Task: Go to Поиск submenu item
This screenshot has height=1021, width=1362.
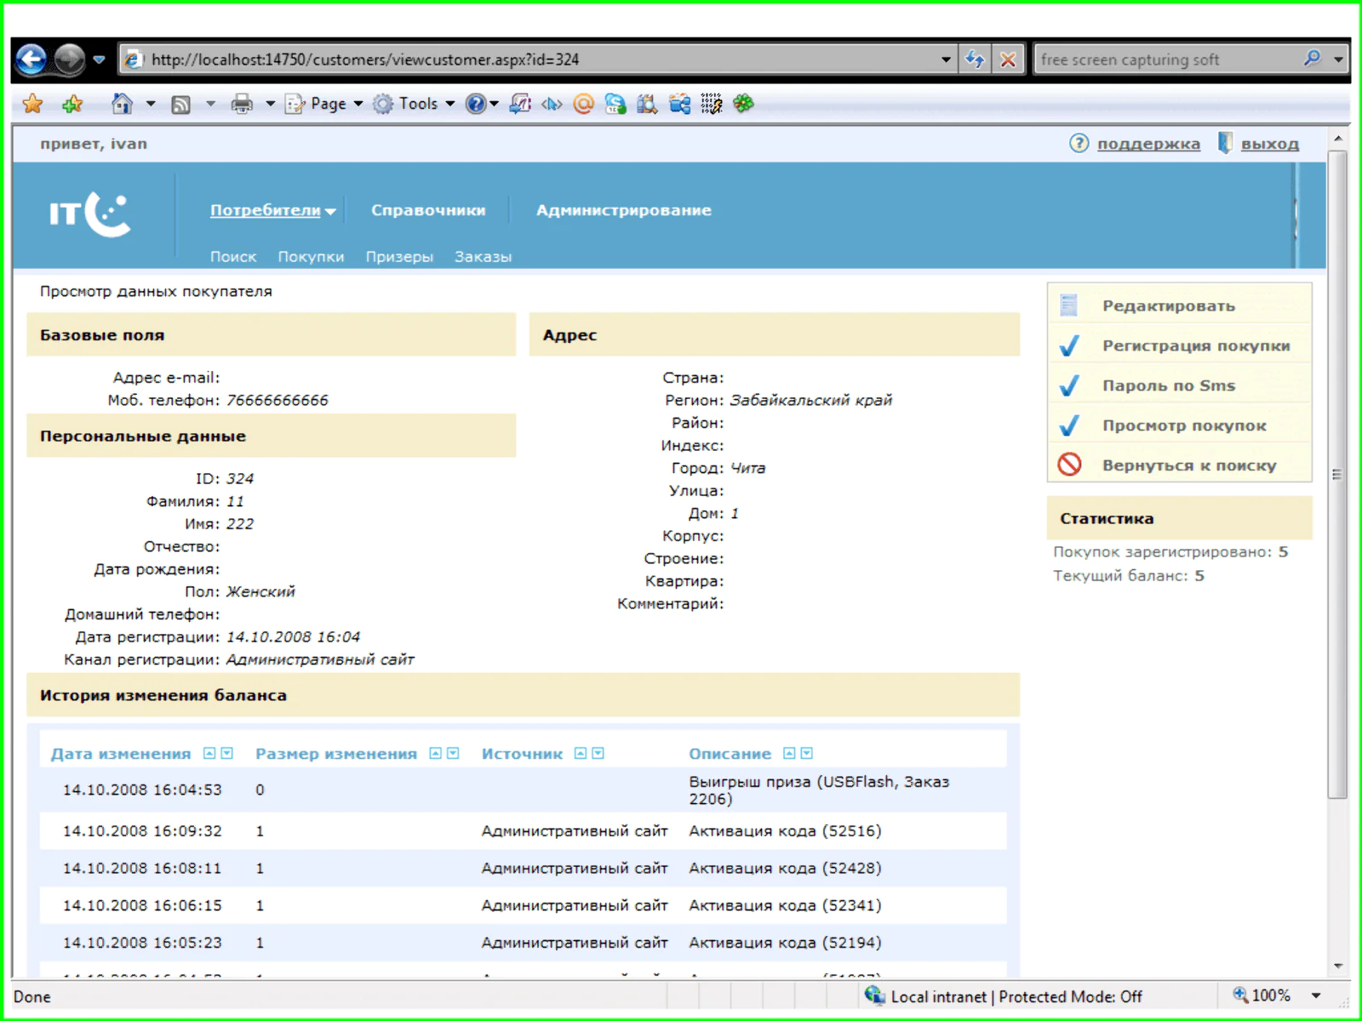Action: [x=233, y=256]
